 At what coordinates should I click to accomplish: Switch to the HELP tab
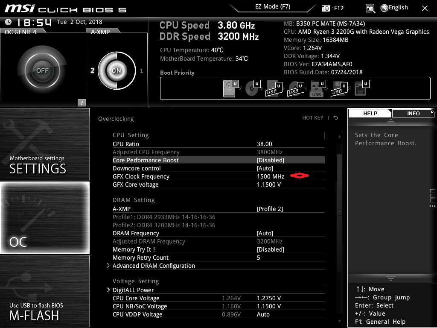tap(370, 113)
